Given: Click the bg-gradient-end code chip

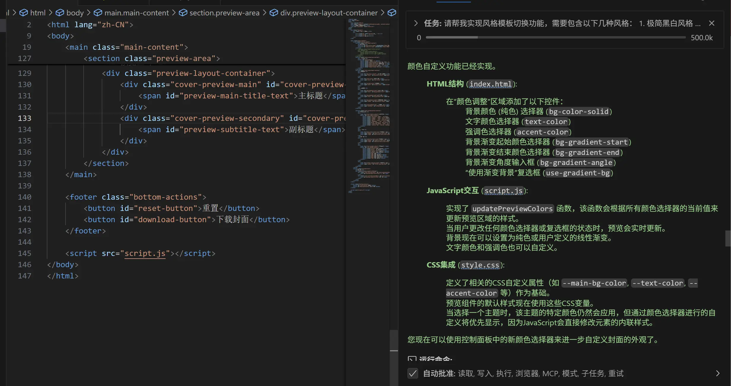Looking at the screenshot, I should pyautogui.click(x=587, y=153).
